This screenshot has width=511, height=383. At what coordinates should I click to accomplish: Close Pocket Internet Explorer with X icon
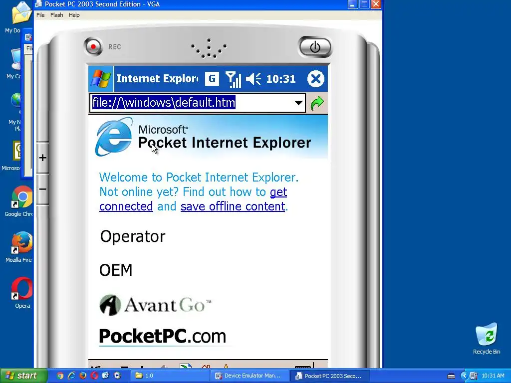(315, 79)
